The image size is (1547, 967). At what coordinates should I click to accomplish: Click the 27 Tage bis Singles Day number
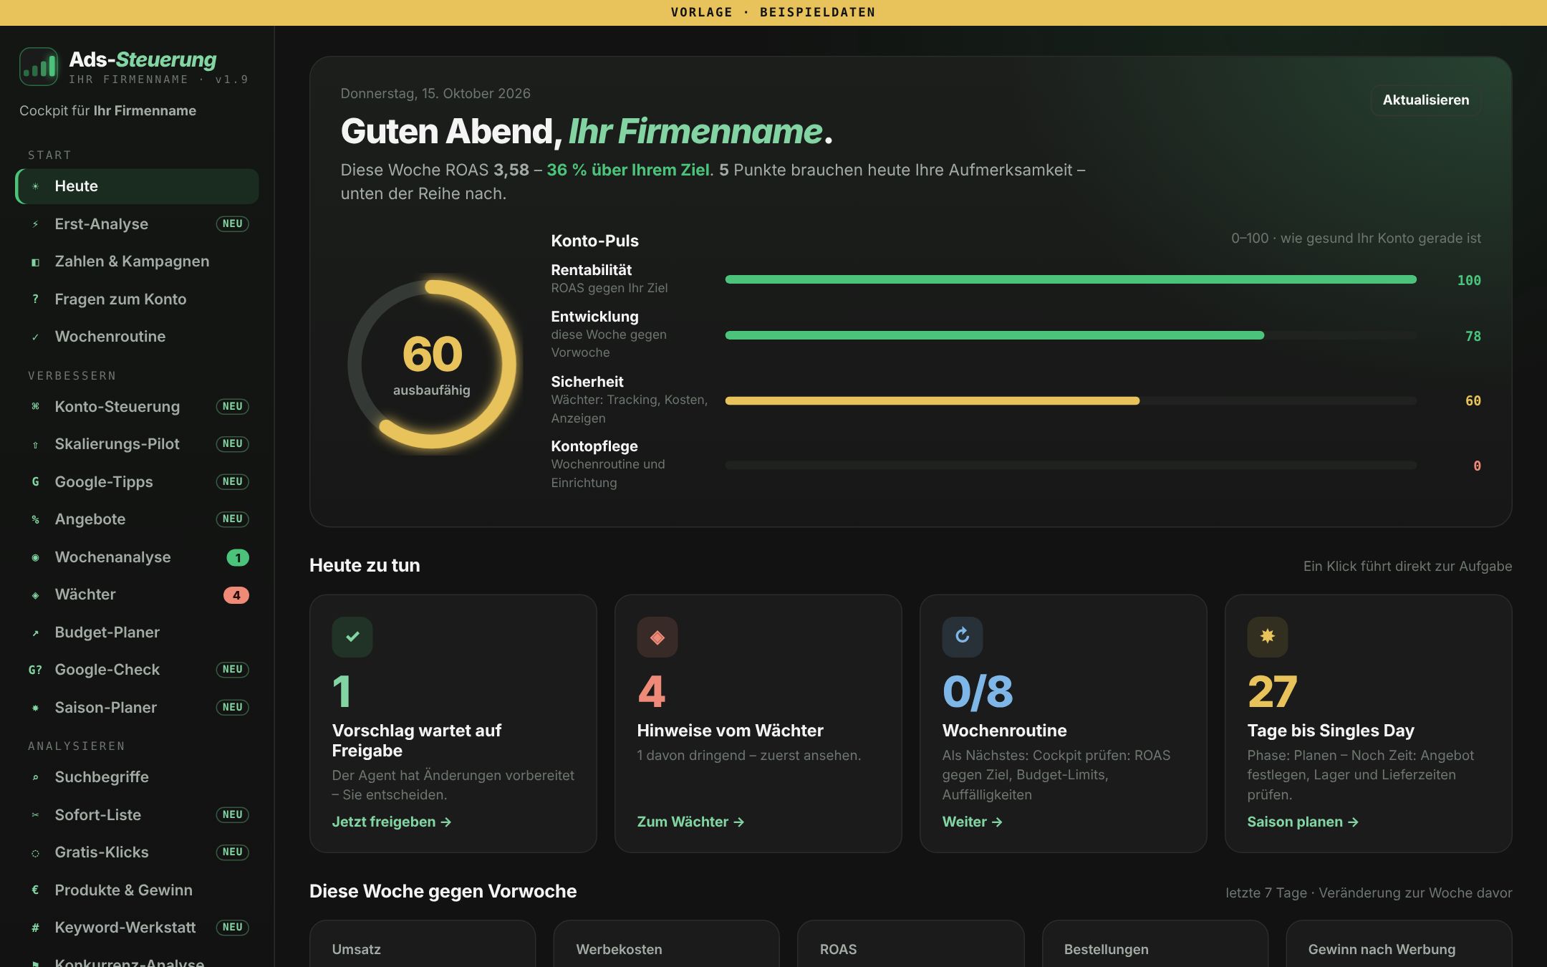[1272, 691]
